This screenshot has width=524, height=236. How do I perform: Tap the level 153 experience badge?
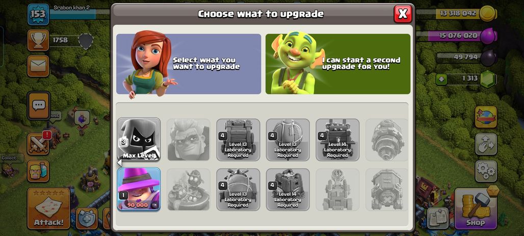[x=38, y=14]
